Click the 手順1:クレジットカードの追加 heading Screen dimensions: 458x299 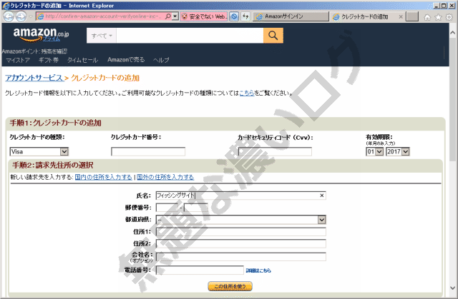[56, 123]
